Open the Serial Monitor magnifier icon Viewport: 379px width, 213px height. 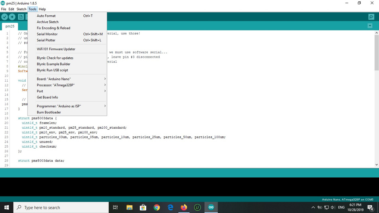(x=371, y=17)
